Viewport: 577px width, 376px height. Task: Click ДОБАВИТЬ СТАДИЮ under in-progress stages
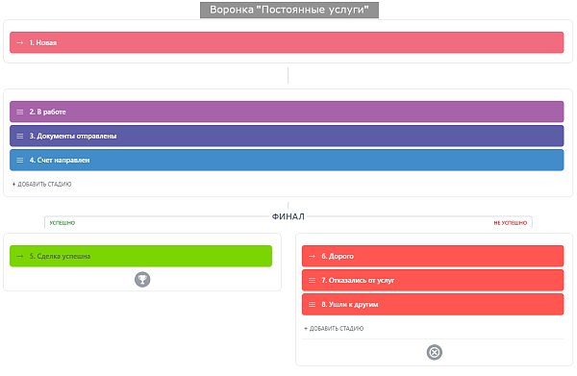click(x=41, y=184)
